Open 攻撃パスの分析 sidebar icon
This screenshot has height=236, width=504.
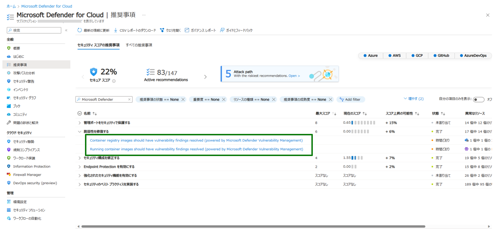9,73
